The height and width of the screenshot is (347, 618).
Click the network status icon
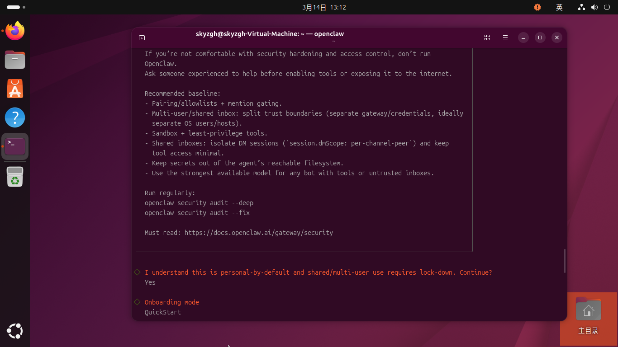(582, 7)
